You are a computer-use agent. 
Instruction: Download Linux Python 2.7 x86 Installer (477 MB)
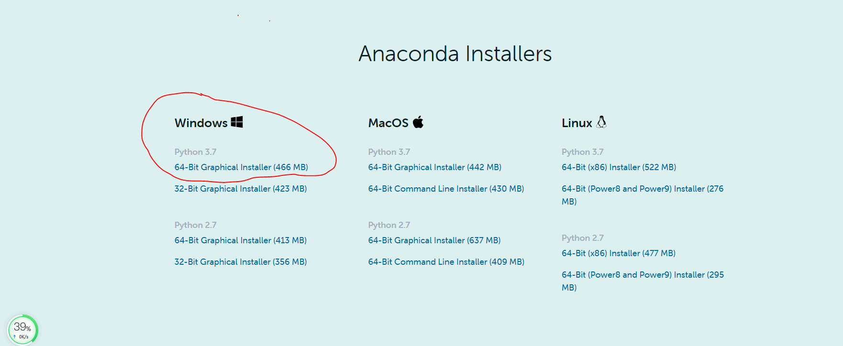[619, 253]
